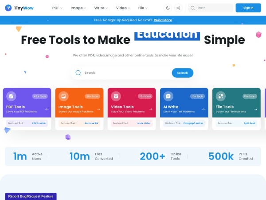Click the share icon in header
The height and width of the screenshot is (200, 266).
pyautogui.click(x=178, y=8)
